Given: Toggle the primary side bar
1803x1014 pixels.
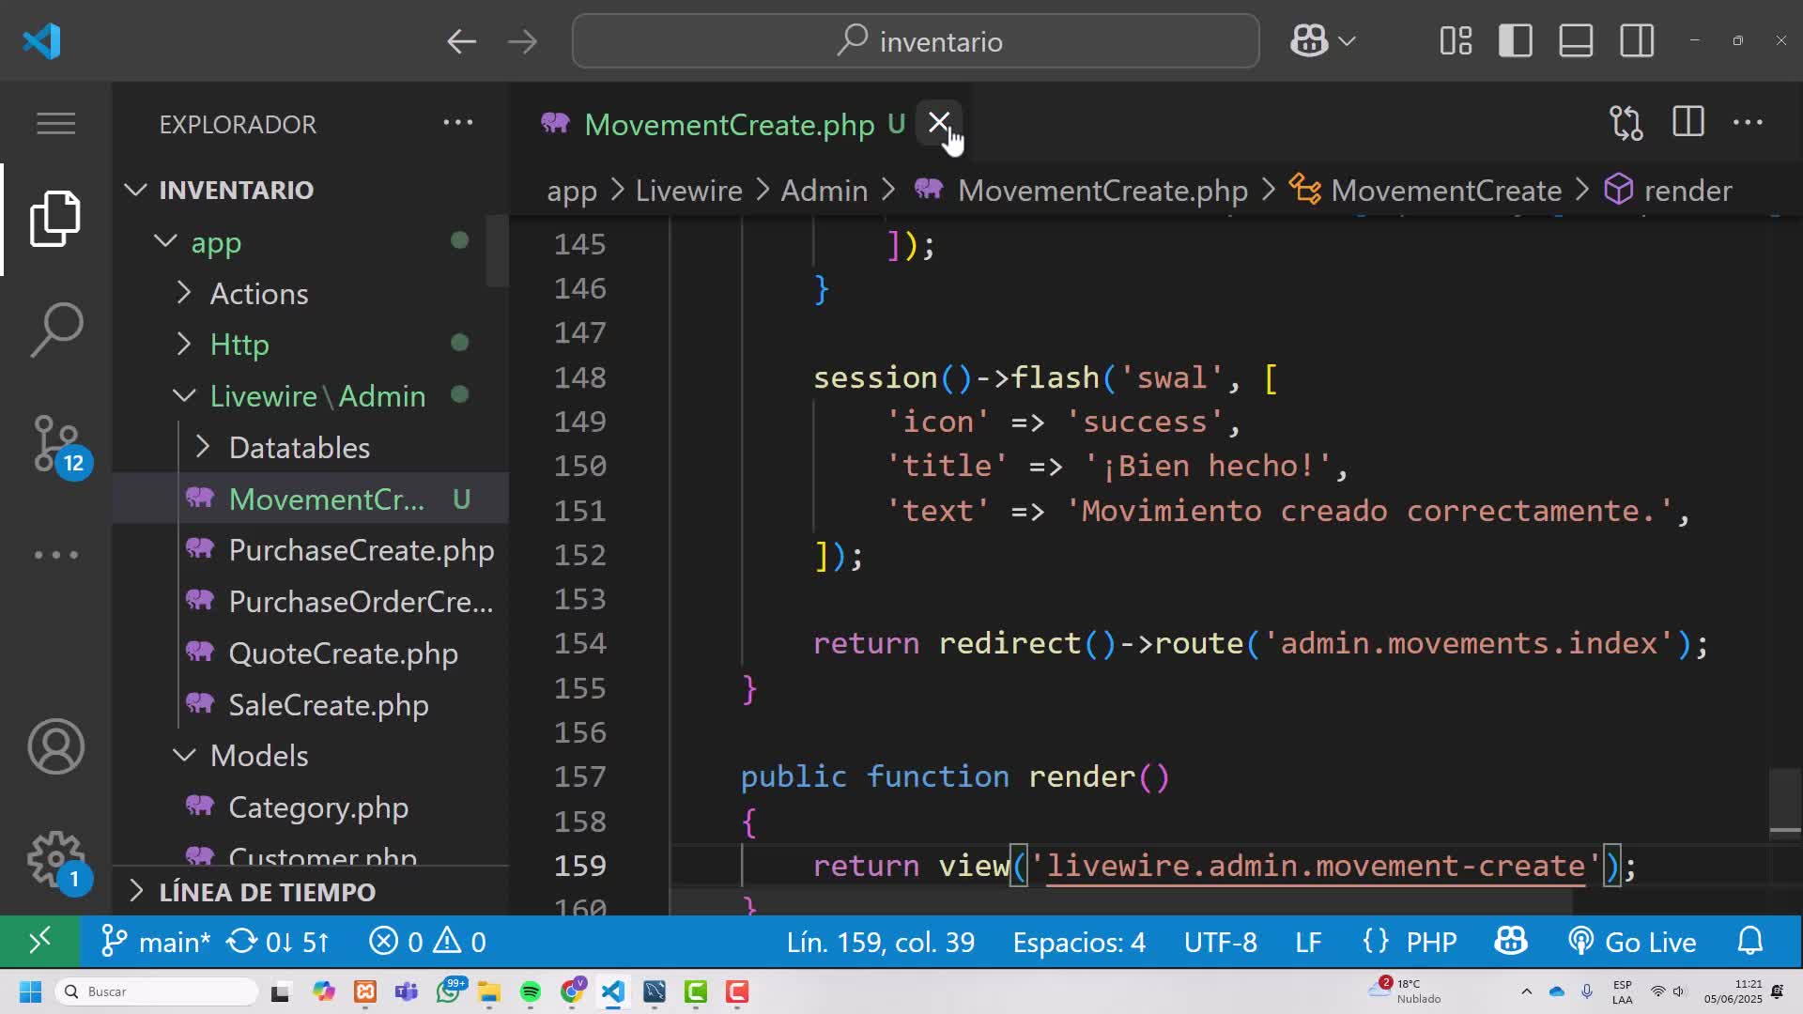Looking at the screenshot, I should coord(1516,41).
